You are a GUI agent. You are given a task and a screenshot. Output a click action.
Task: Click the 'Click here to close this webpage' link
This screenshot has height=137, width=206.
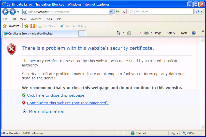56,95
